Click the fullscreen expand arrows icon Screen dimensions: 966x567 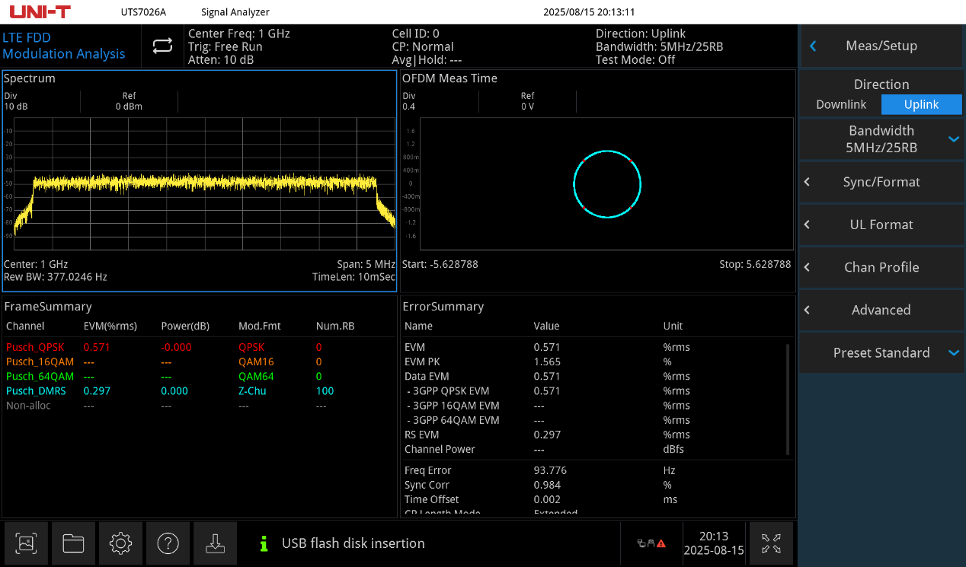tap(771, 543)
